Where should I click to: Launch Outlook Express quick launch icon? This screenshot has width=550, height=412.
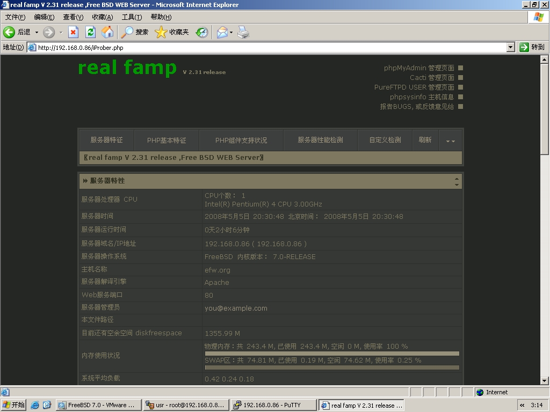pos(47,405)
